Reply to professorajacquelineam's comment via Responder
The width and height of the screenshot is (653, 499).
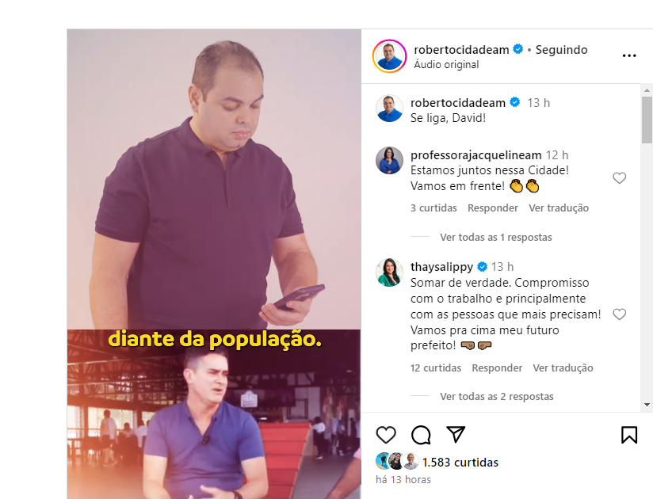tap(493, 208)
